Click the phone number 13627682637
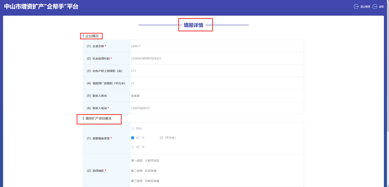 140,108
